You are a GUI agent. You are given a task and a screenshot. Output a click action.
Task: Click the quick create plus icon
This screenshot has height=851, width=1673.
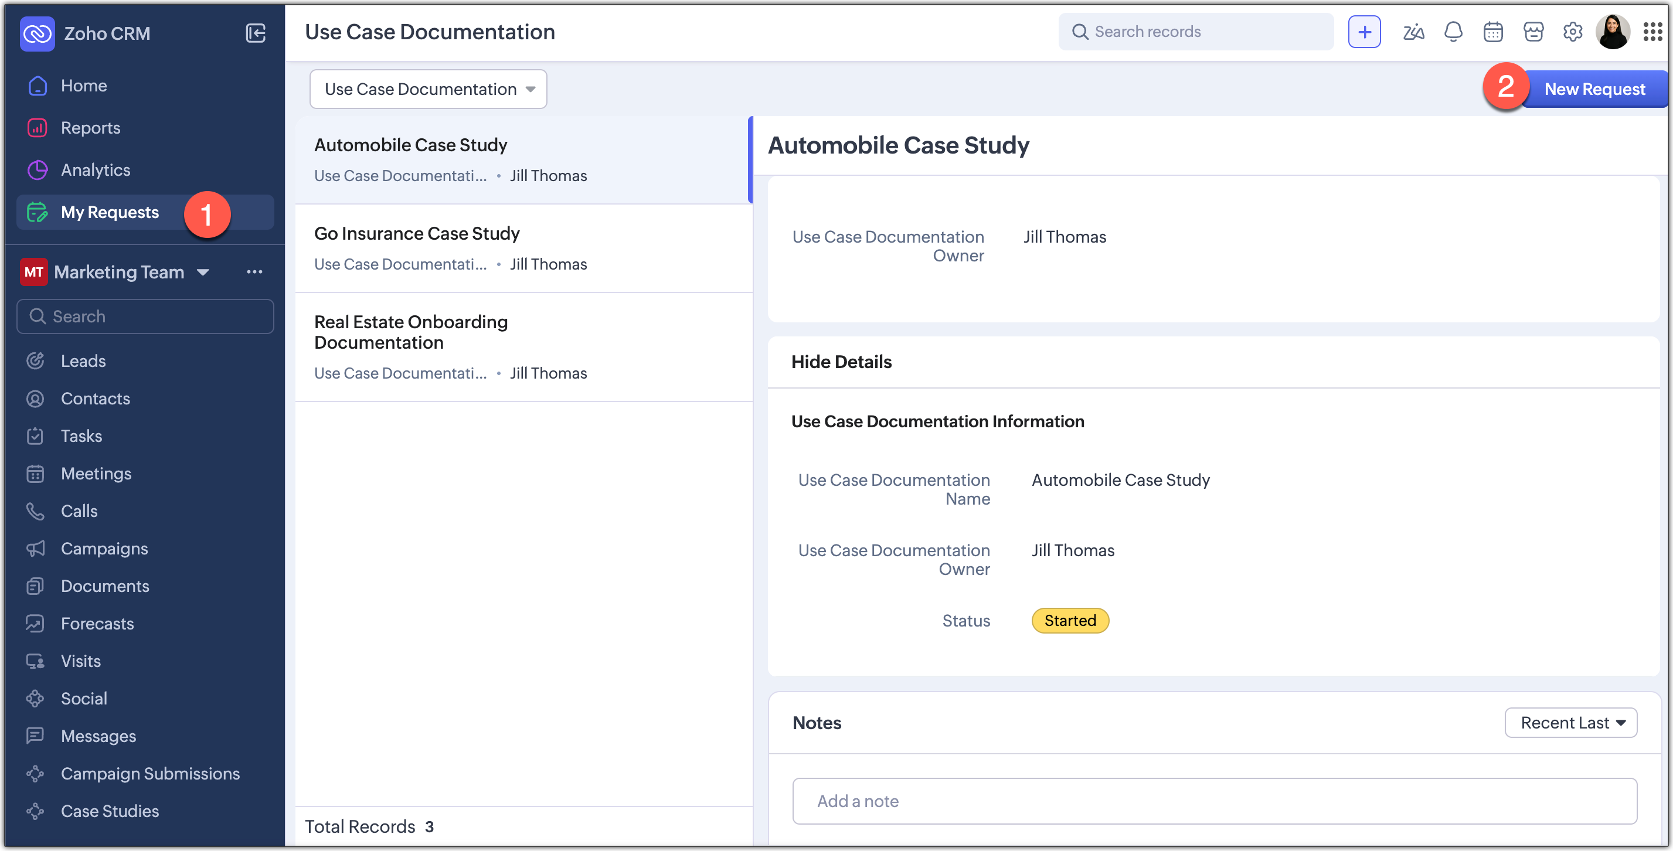(x=1364, y=32)
